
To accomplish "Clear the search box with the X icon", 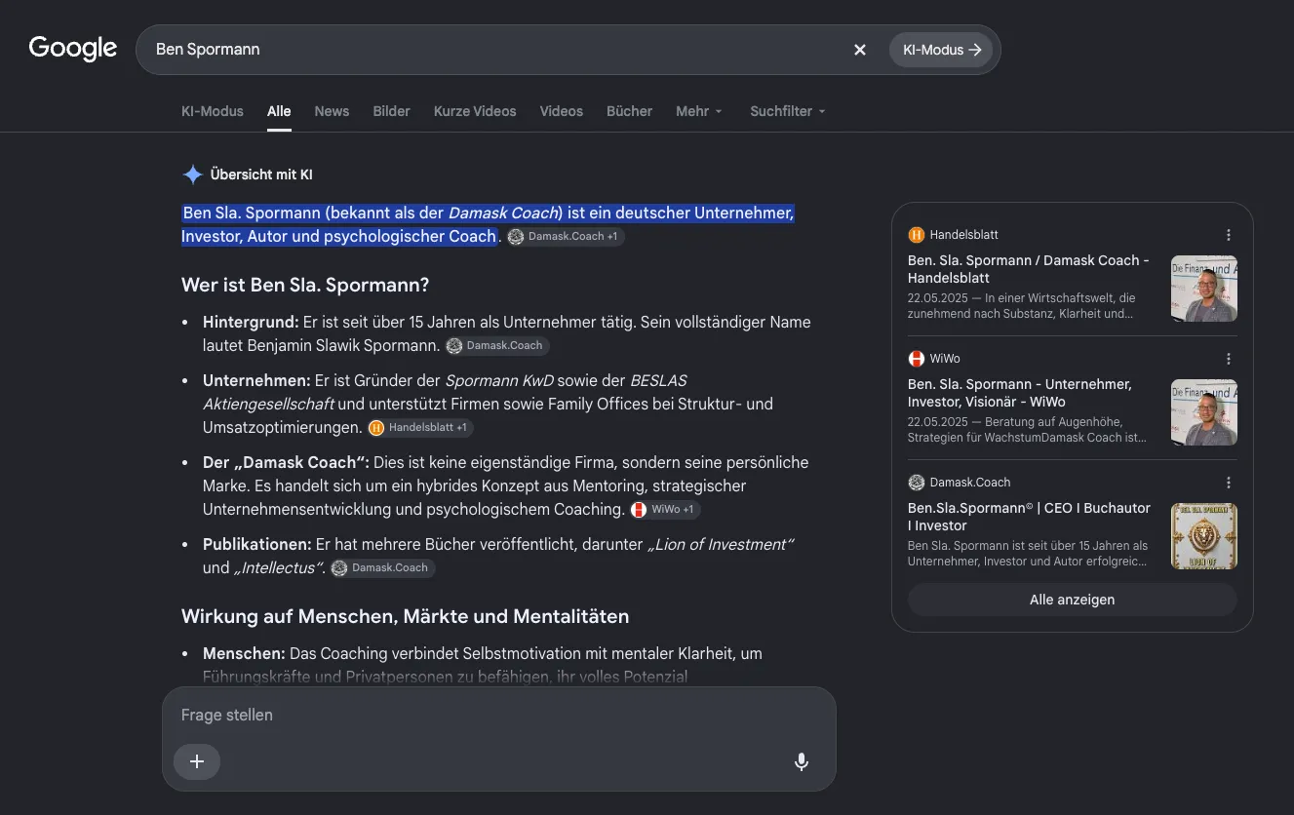I will (860, 50).
